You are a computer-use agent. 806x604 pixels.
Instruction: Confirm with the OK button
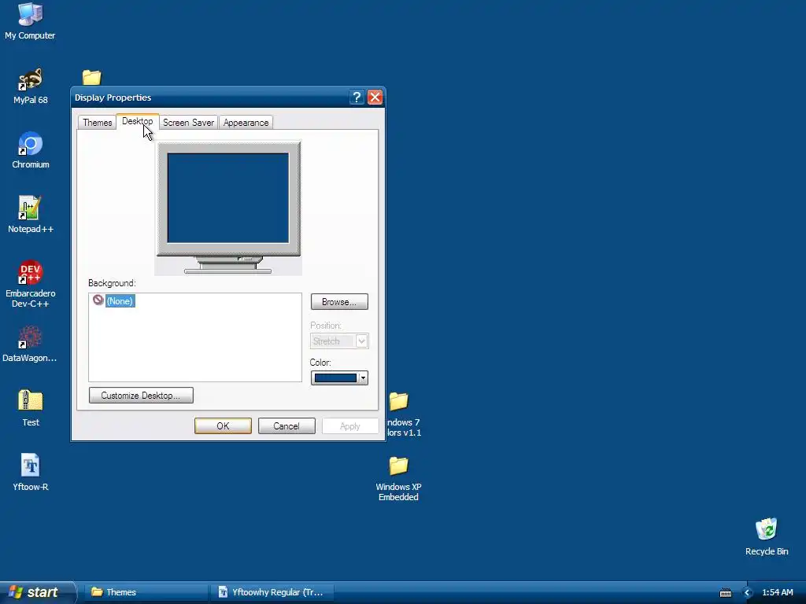[x=223, y=425]
